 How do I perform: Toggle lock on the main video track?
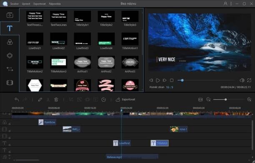(10, 114)
